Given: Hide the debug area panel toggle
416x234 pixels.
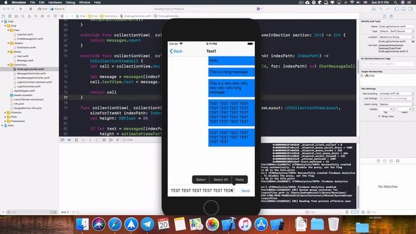Looking at the screenshot, I should click(x=404, y=8).
